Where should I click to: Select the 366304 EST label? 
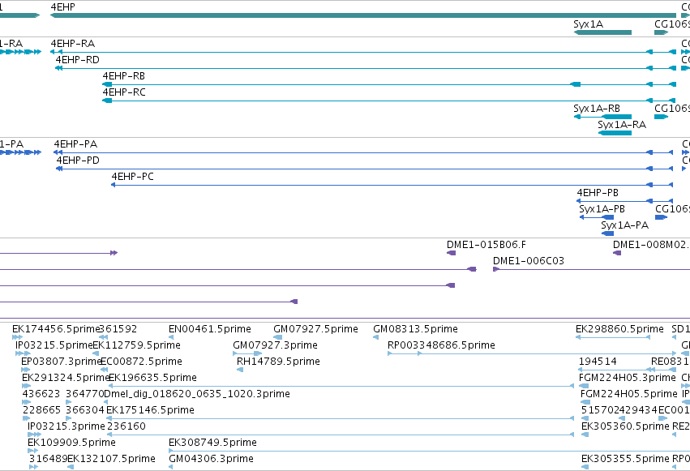[x=85, y=410]
